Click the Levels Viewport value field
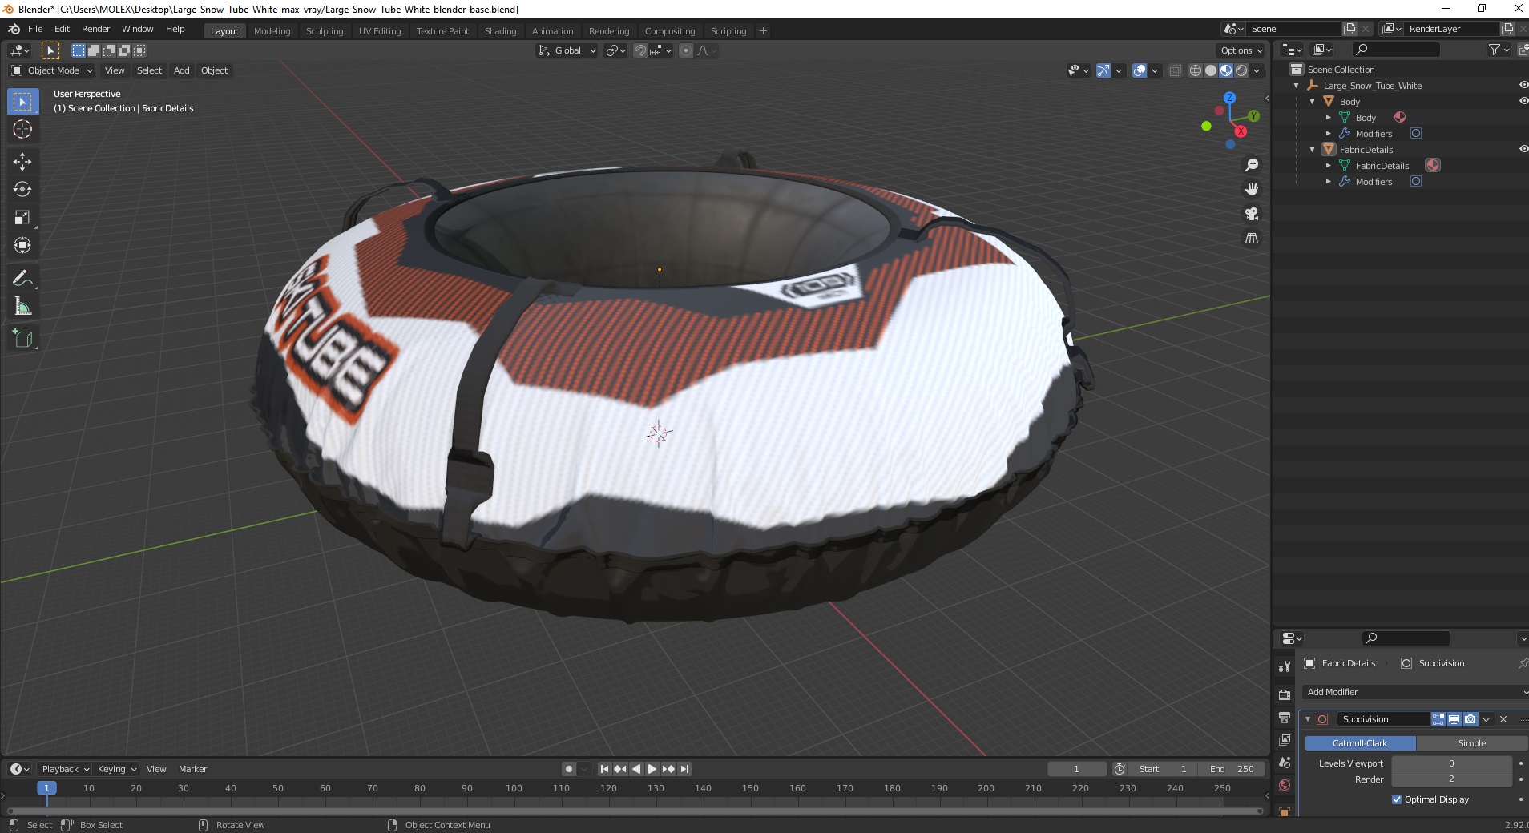 (1451, 763)
